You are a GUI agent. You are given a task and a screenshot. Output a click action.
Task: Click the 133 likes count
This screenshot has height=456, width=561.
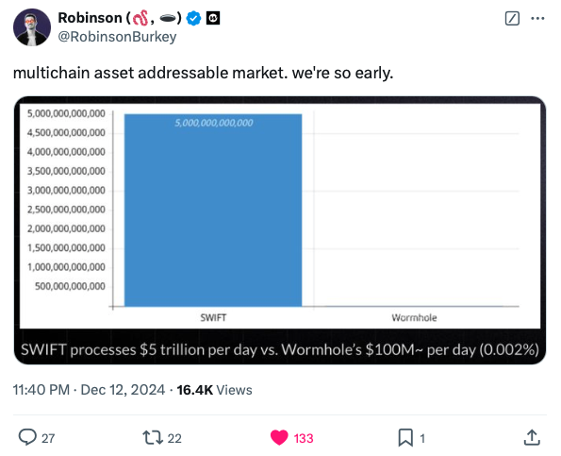[304, 438]
